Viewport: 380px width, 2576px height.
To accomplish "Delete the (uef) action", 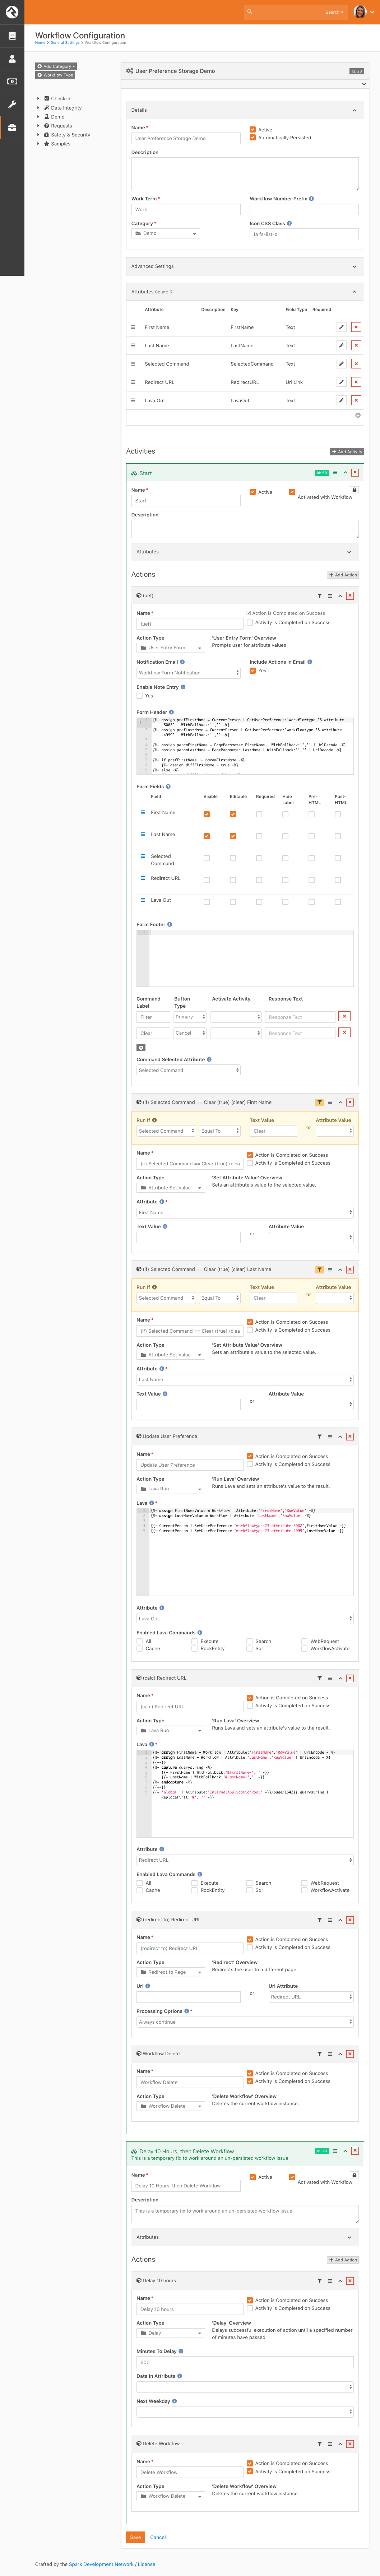I will click(350, 596).
